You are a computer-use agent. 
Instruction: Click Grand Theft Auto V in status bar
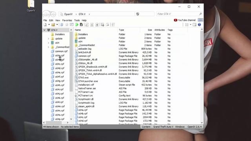pos(163,127)
